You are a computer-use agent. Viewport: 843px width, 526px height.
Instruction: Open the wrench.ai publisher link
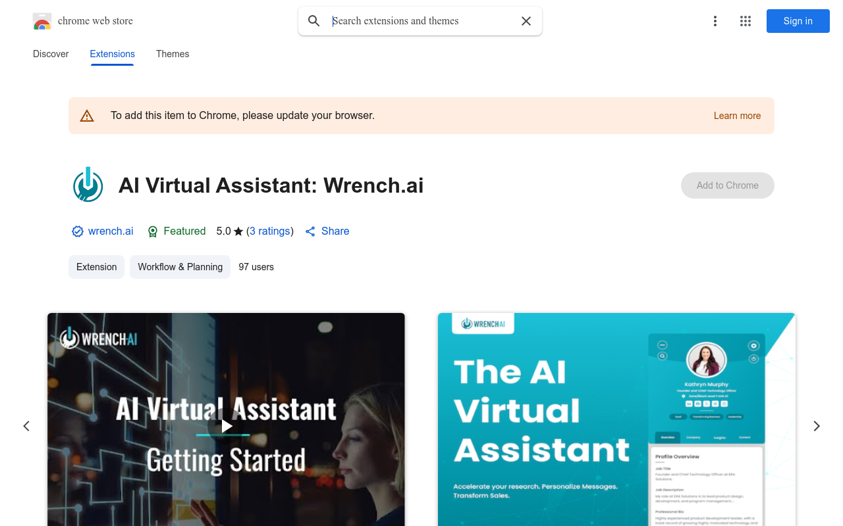pos(111,231)
